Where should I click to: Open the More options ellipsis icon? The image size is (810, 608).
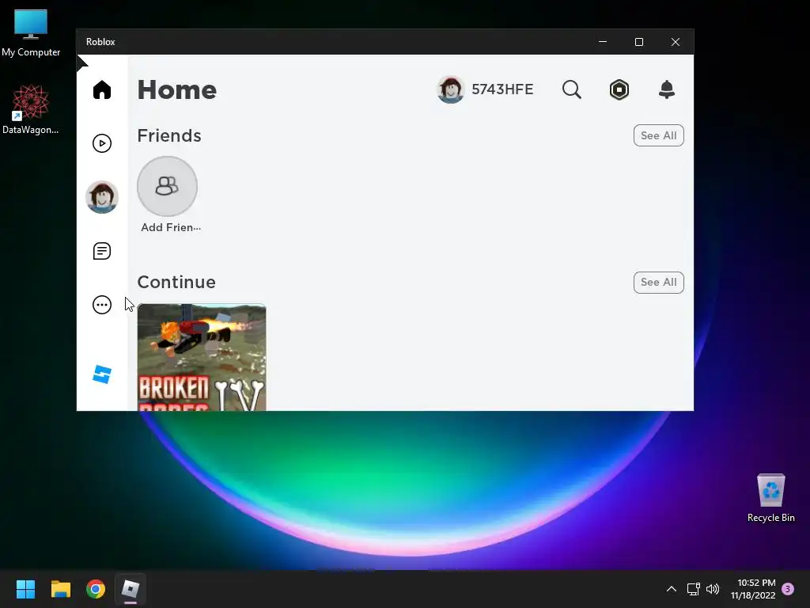pos(102,305)
